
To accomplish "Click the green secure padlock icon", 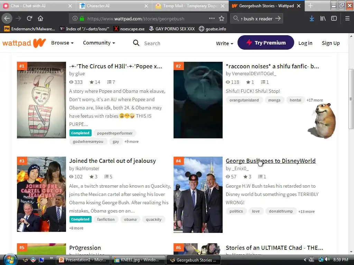I will coord(82,19).
